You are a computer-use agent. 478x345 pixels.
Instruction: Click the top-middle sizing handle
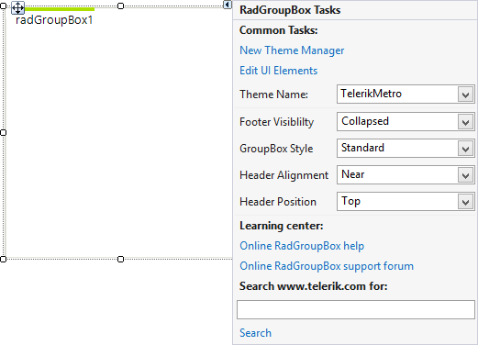(x=121, y=6)
